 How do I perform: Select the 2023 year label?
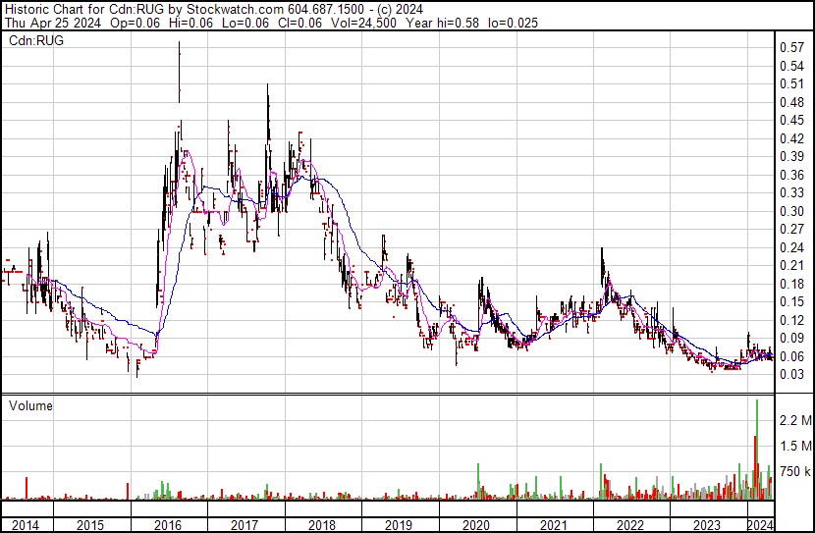(707, 525)
